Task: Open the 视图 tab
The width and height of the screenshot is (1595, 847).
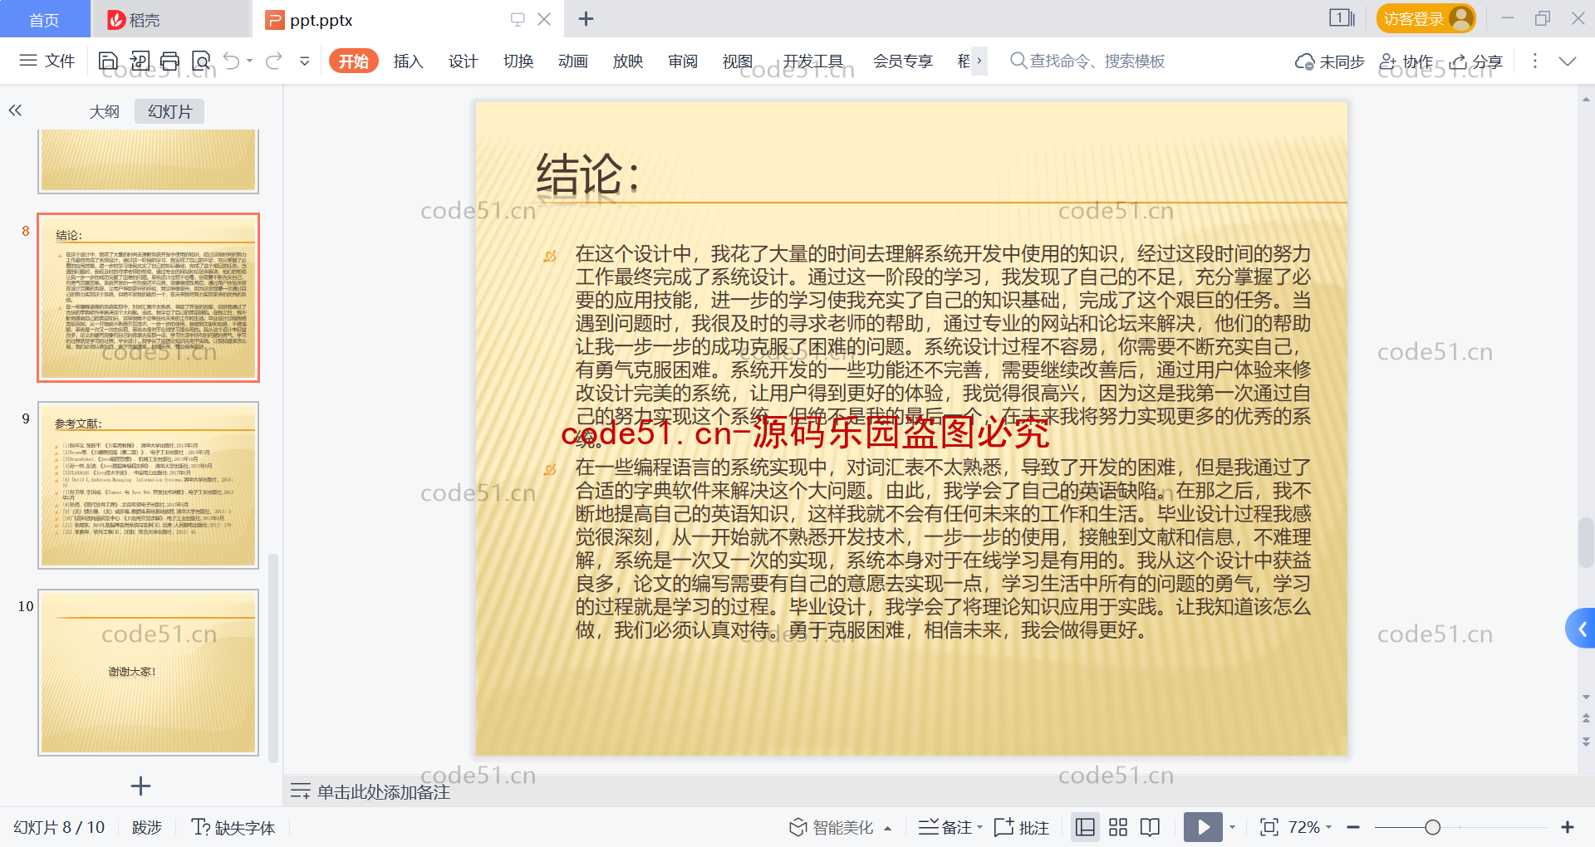Action: [x=738, y=61]
